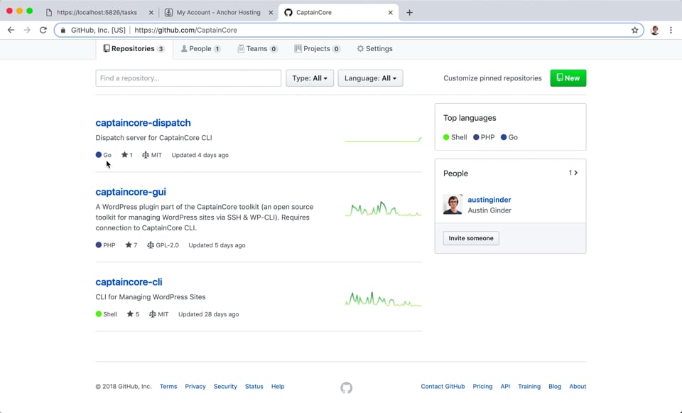Open the organization Settings tab
Image resolution: width=682 pixels, height=413 pixels.
point(374,49)
